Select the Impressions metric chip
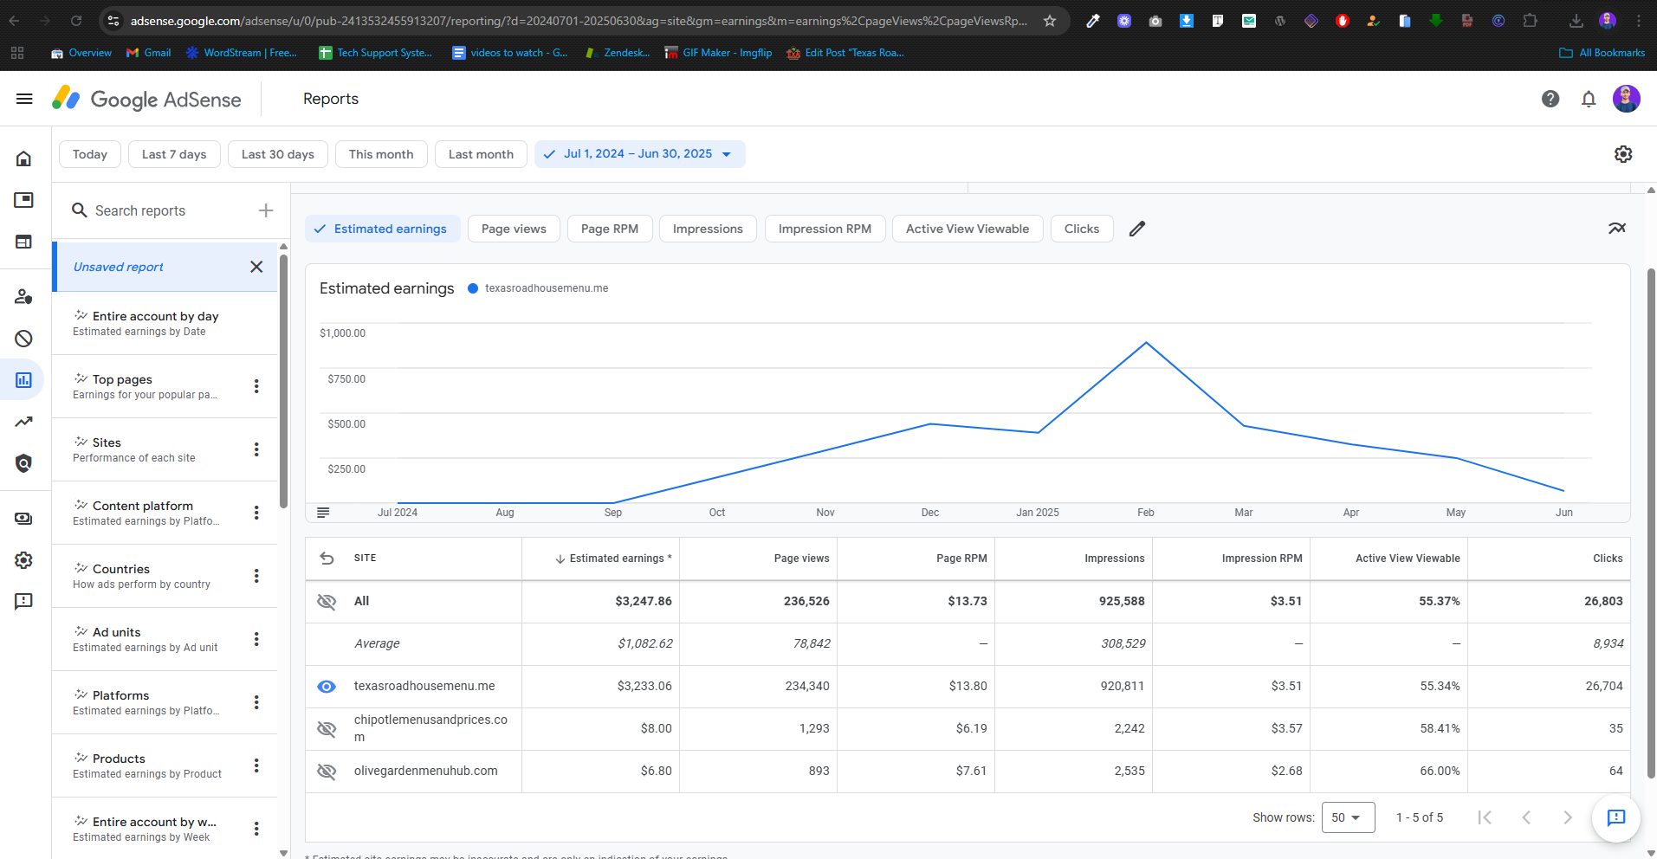Image resolution: width=1657 pixels, height=859 pixels. (x=708, y=229)
